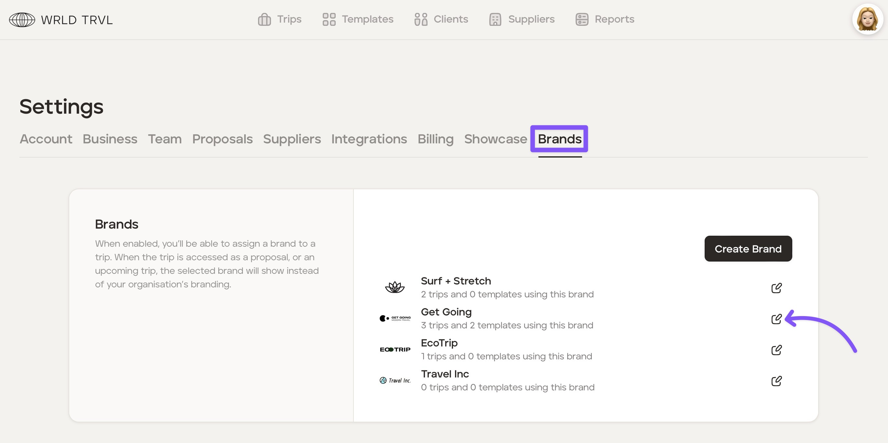This screenshot has width=888, height=443.
Task: Select the Billing settings tab
Action: [435, 139]
